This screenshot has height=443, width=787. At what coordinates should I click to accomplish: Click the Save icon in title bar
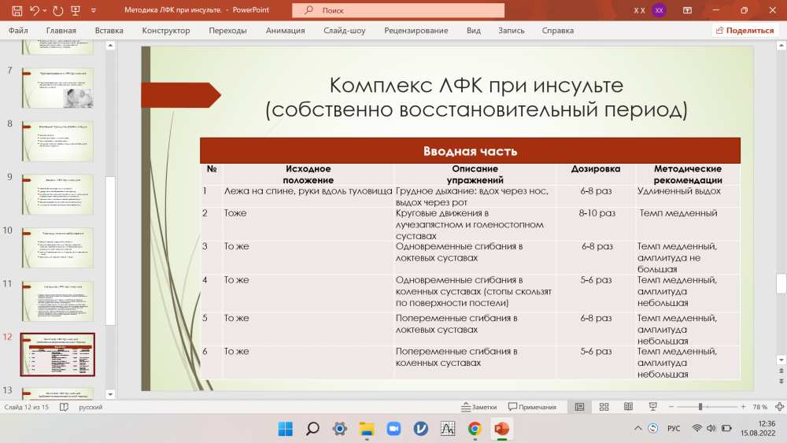tap(17, 10)
